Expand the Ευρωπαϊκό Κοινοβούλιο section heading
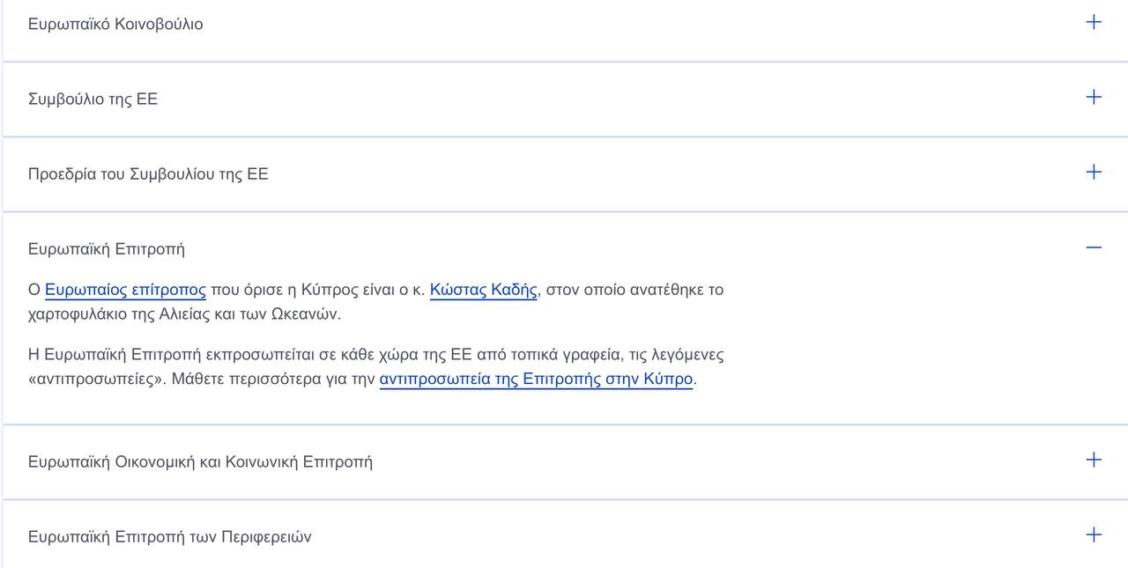The image size is (1128, 568). [115, 24]
